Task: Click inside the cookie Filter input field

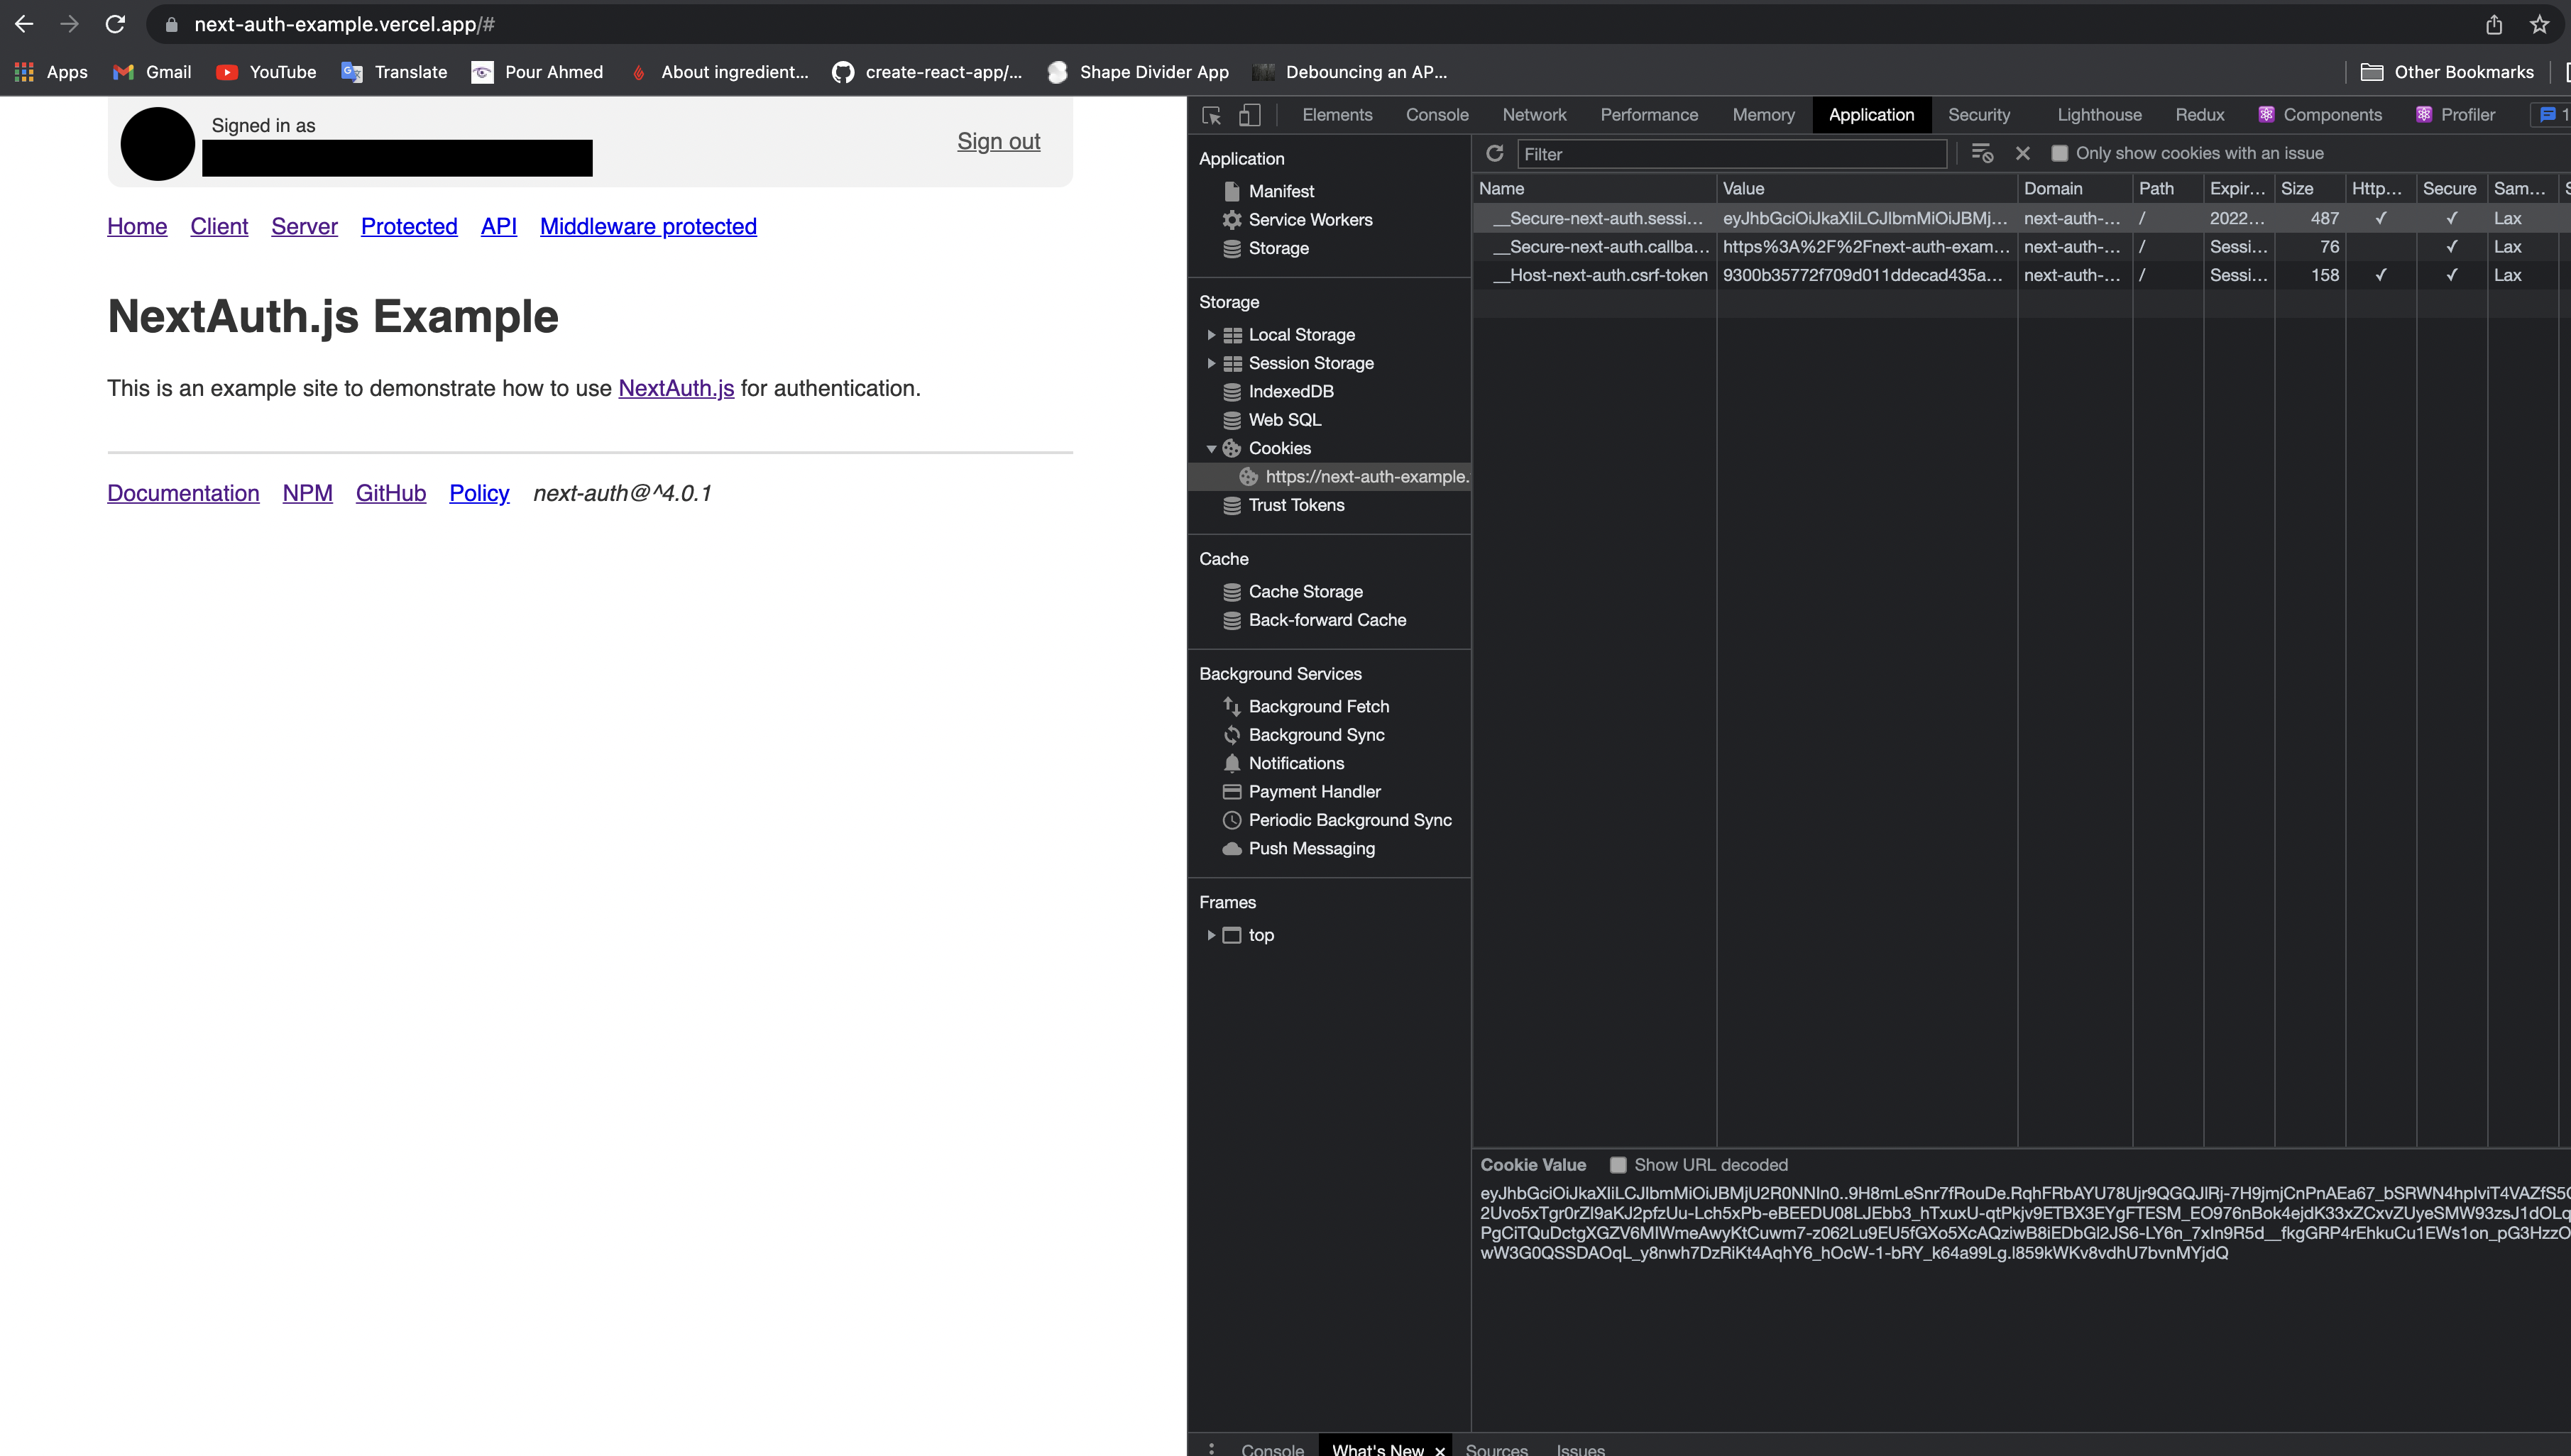Action: pos(1731,154)
